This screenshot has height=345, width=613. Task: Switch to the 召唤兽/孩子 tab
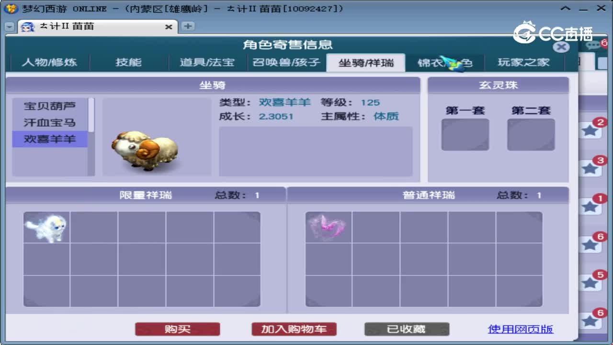(286, 62)
